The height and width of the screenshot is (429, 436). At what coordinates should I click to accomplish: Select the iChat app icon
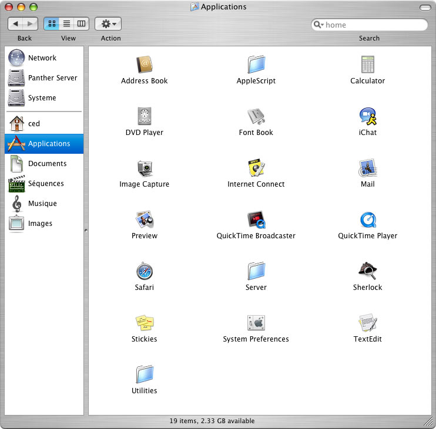[368, 116]
